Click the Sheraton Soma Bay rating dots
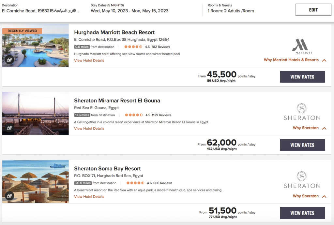Viewport: 334px width, 225px height. [x=135, y=183]
